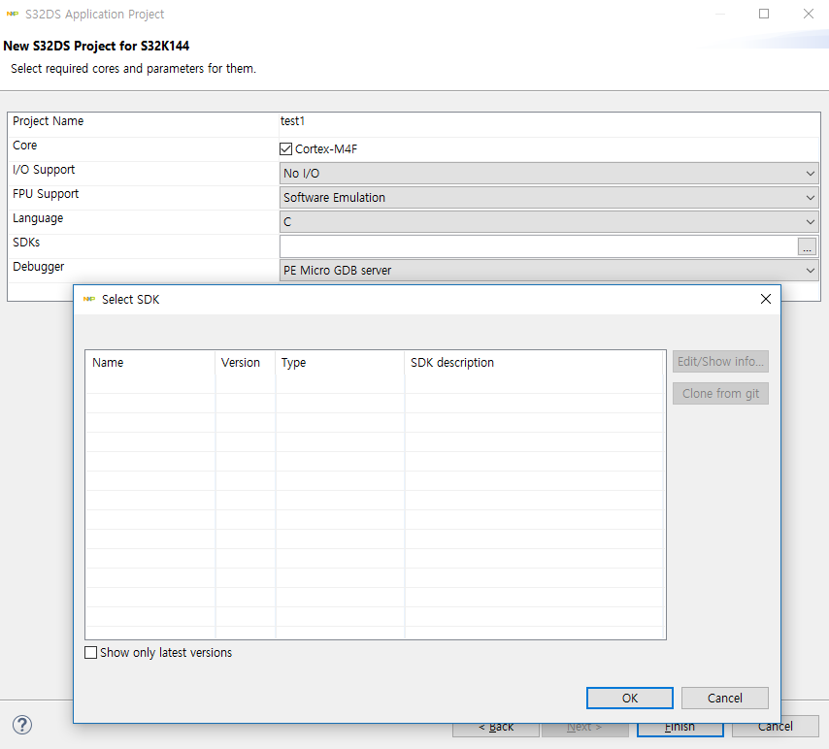829x749 pixels.
Task: Close the S32DS Application Project window
Action: point(809,14)
